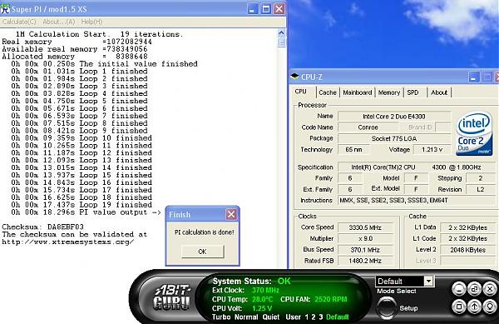Switch to the About tab in CPU-Z
Screen dimensions: 499x324
click(439, 92)
